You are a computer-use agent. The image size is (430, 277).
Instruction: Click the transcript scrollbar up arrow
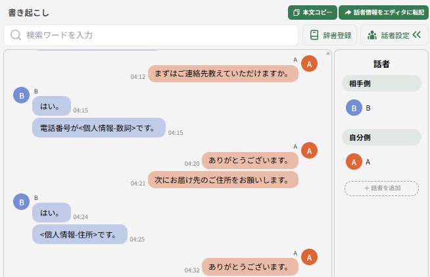[x=327, y=53]
